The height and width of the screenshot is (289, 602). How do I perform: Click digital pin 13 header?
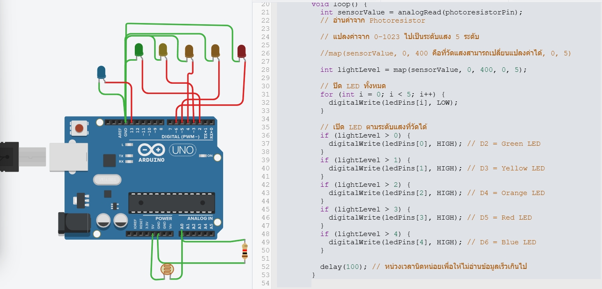pyautogui.click(x=131, y=122)
